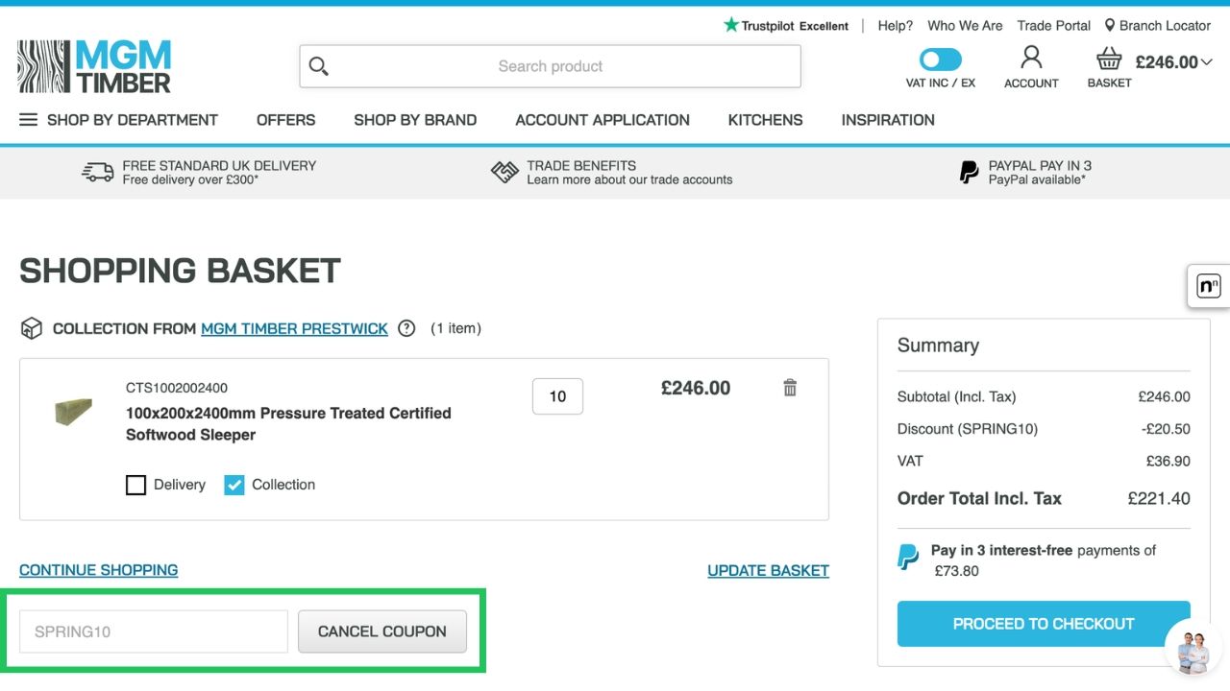Open the Who We Are link
Viewport: 1230px width, 691px height.
point(965,26)
